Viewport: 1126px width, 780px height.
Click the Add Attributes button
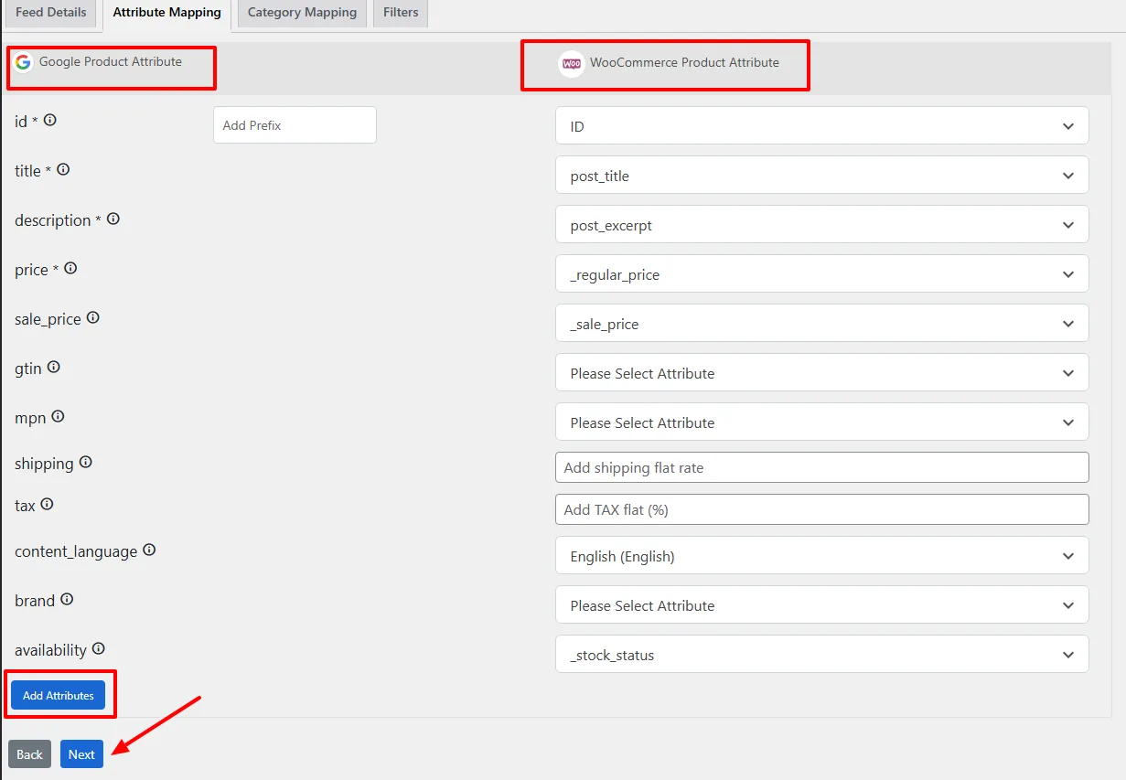[x=59, y=695]
